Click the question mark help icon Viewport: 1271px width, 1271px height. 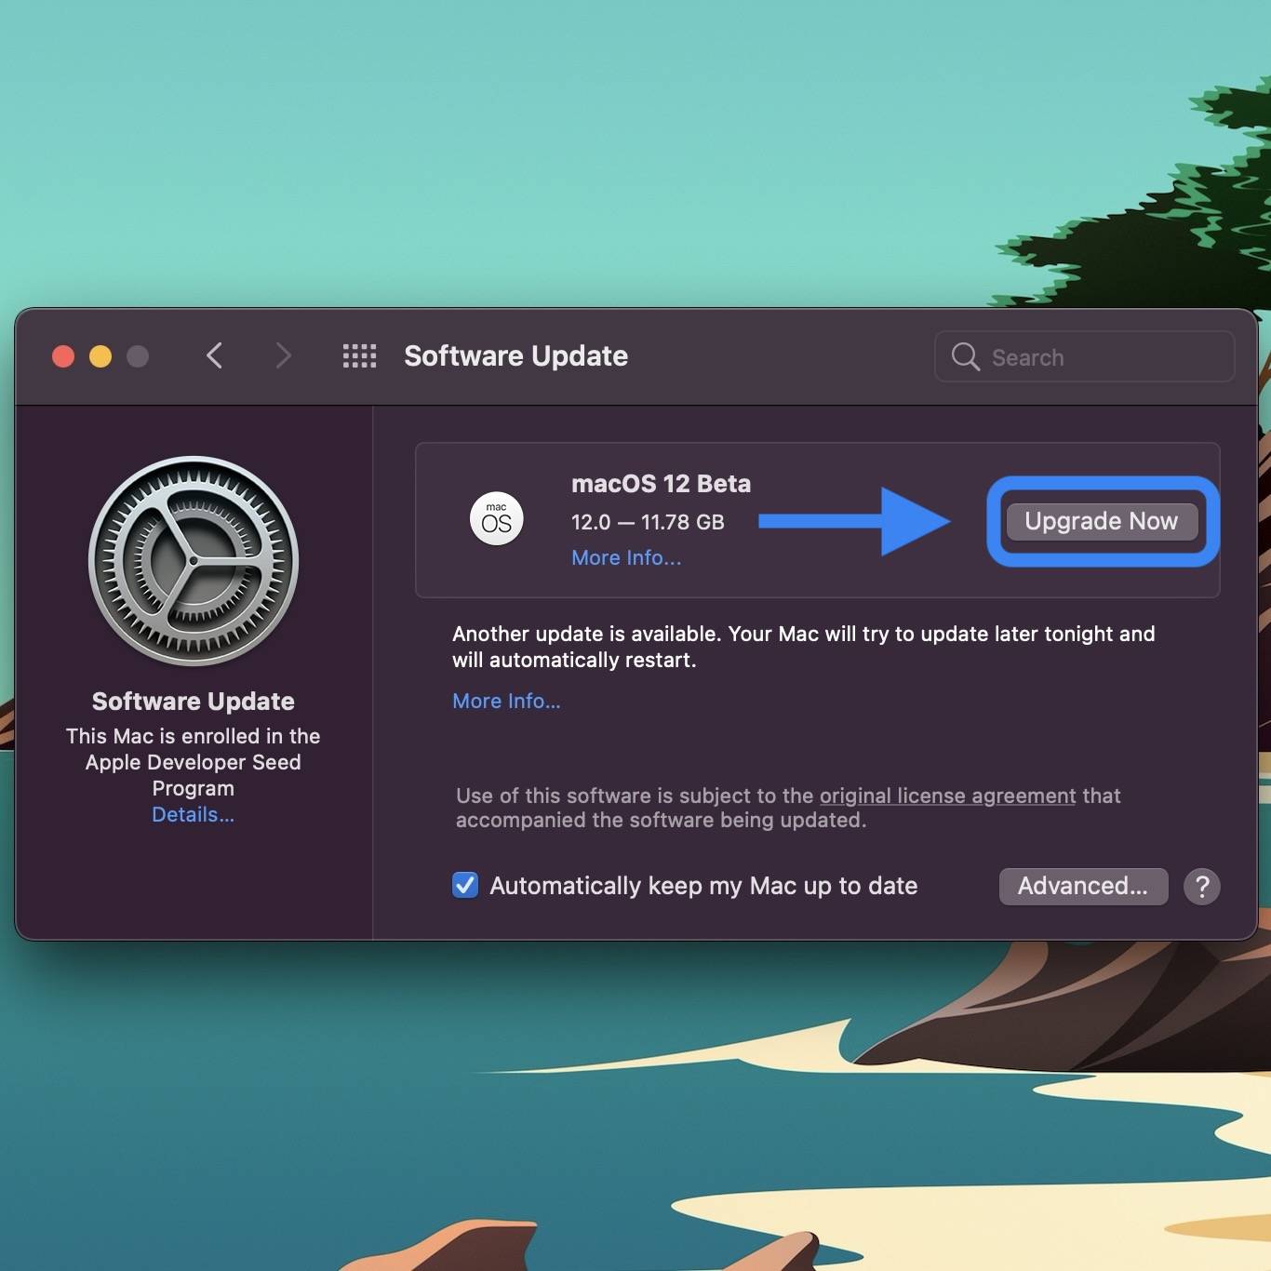(x=1201, y=886)
